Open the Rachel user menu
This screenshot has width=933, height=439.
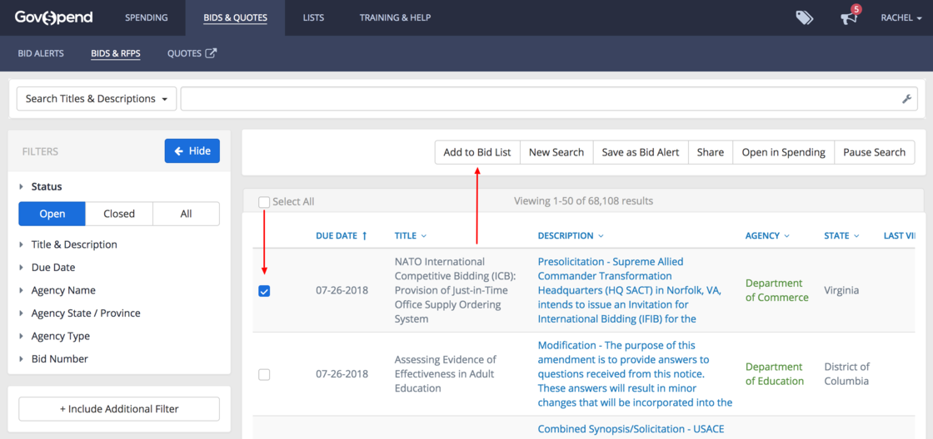click(901, 17)
